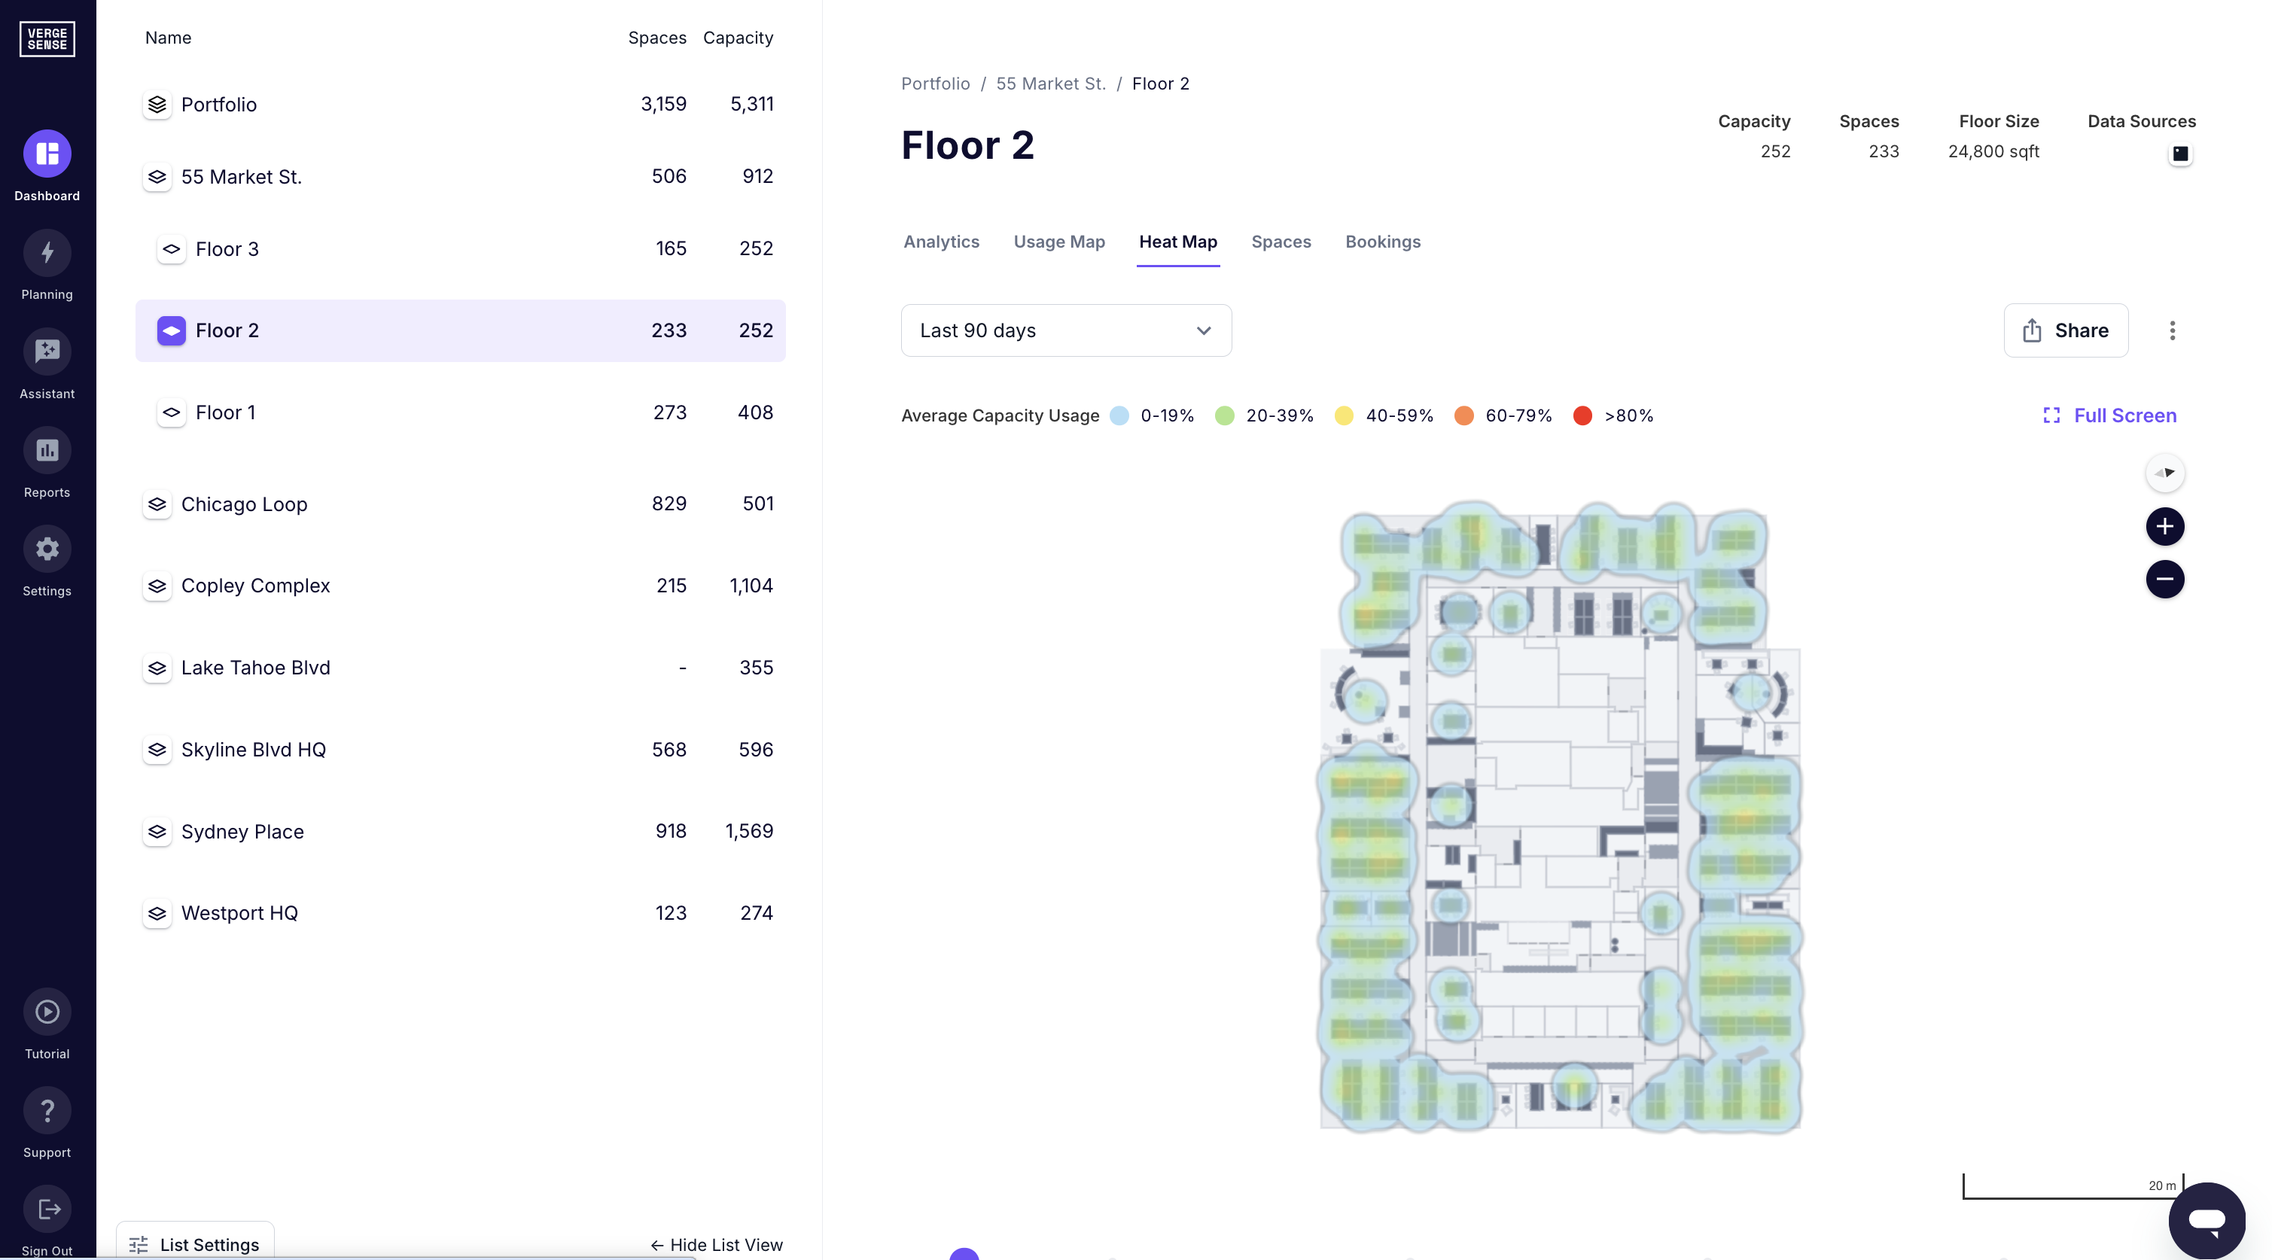Switch to the Analytics tab
Image resolution: width=2272 pixels, height=1260 pixels.
click(940, 242)
